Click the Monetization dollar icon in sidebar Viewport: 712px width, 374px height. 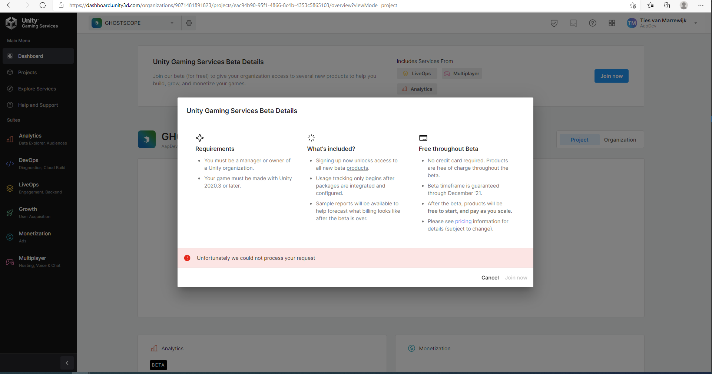click(x=10, y=237)
